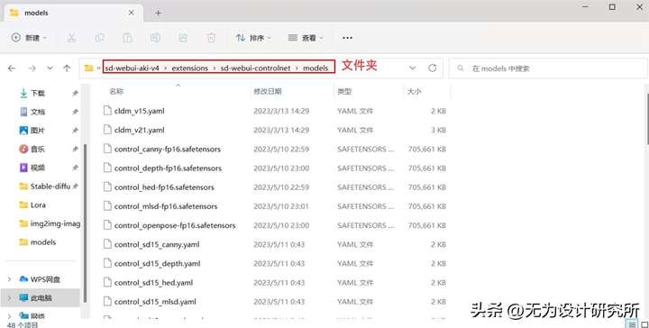This screenshot has width=649, height=328.
Task: Open the three-dot more options menu
Action: click(347, 38)
